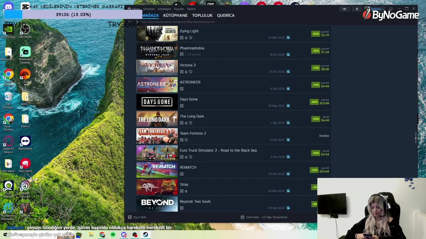Viewport: 426px width, 239px height.
Task: Switch to the KÜTÜPHANE tab
Action: click(175, 15)
